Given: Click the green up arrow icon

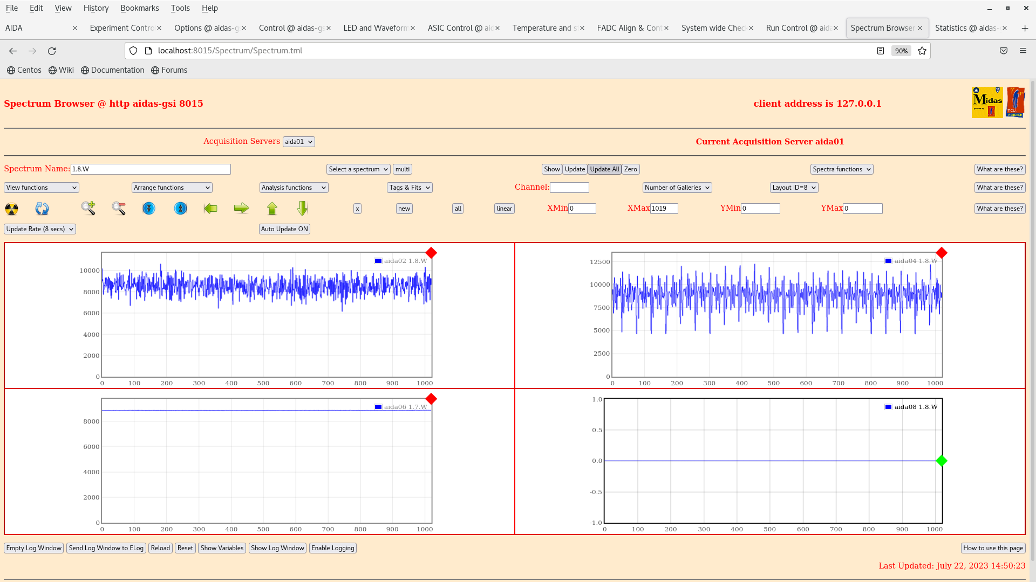Looking at the screenshot, I should tap(272, 208).
